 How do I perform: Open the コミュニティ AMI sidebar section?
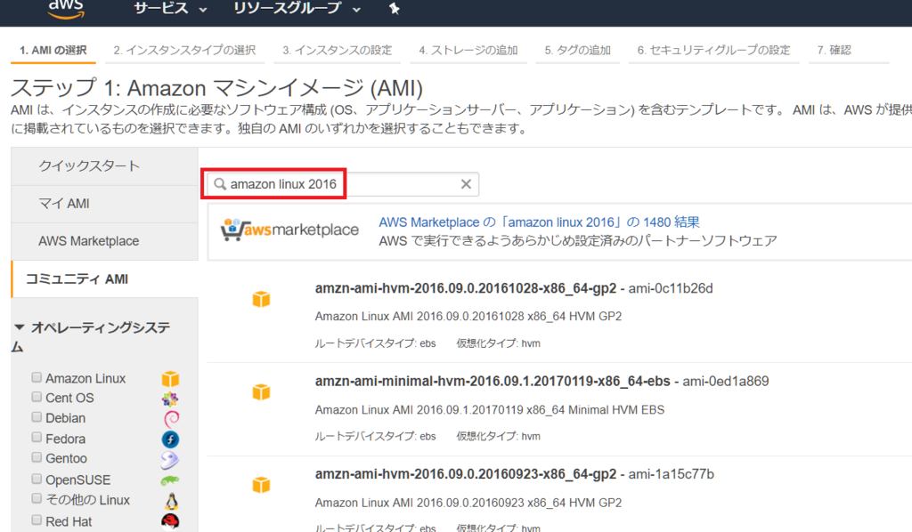click(x=105, y=279)
